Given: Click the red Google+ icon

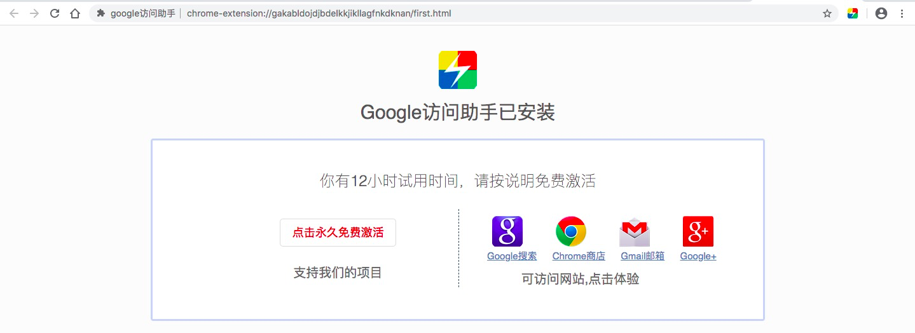Looking at the screenshot, I should tap(698, 231).
